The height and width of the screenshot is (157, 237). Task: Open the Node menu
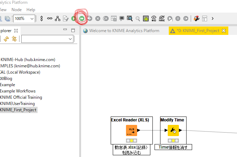click(17, 10)
